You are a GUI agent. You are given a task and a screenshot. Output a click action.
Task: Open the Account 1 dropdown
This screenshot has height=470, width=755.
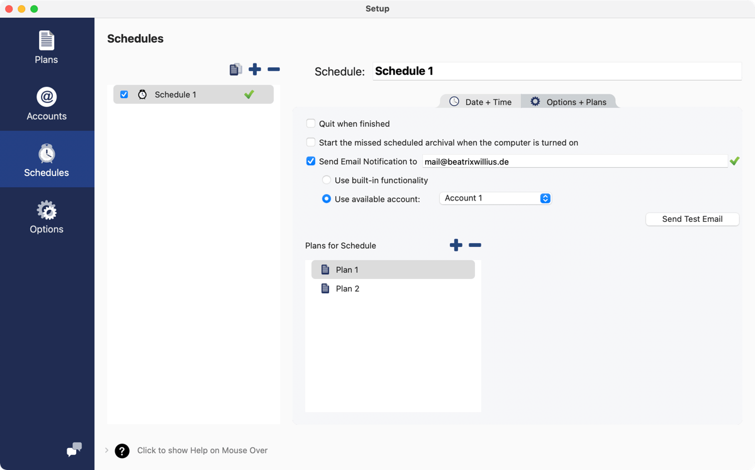pos(495,199)
